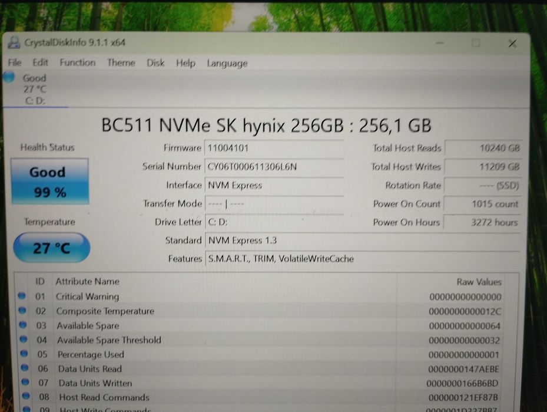The width and height of the screenshot is (547, 412).
Task: Click the blue disk status orb in the disk list
Action: coord(9,77)
